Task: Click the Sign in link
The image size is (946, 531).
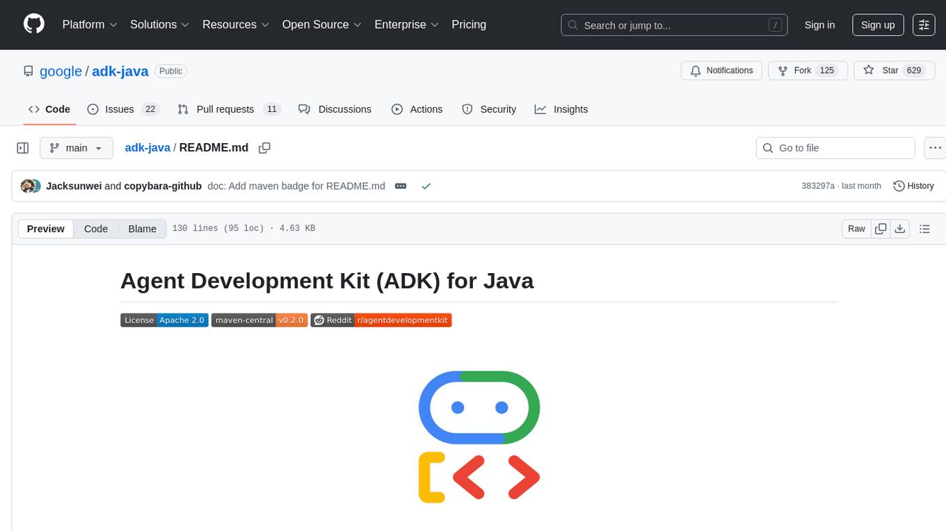Action: 819,24
